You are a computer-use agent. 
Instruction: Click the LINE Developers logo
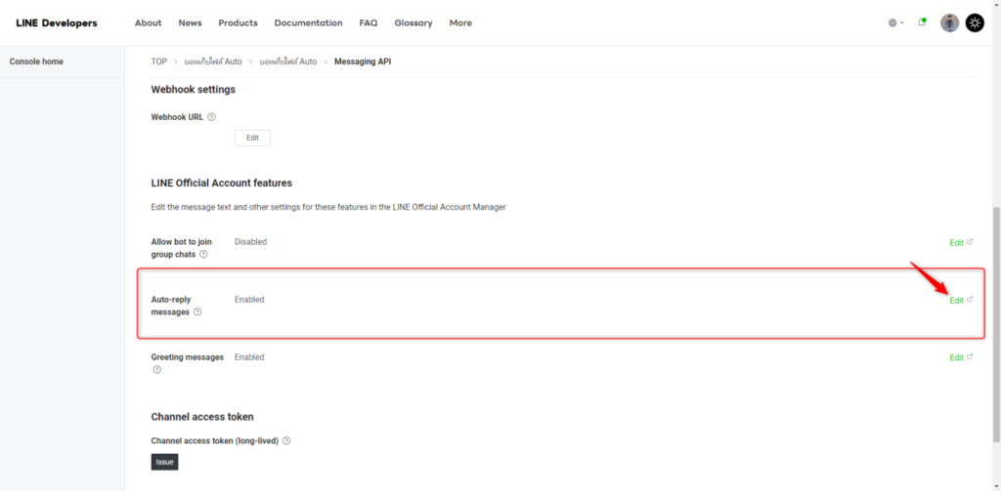pyautogui.click(x=57, y=22)
